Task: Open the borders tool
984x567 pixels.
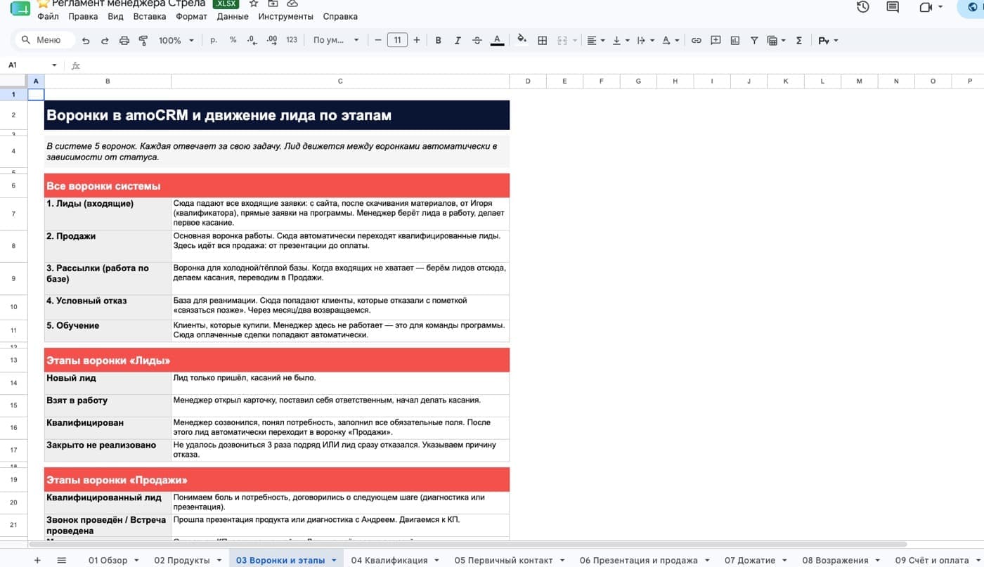Action: 543,41
